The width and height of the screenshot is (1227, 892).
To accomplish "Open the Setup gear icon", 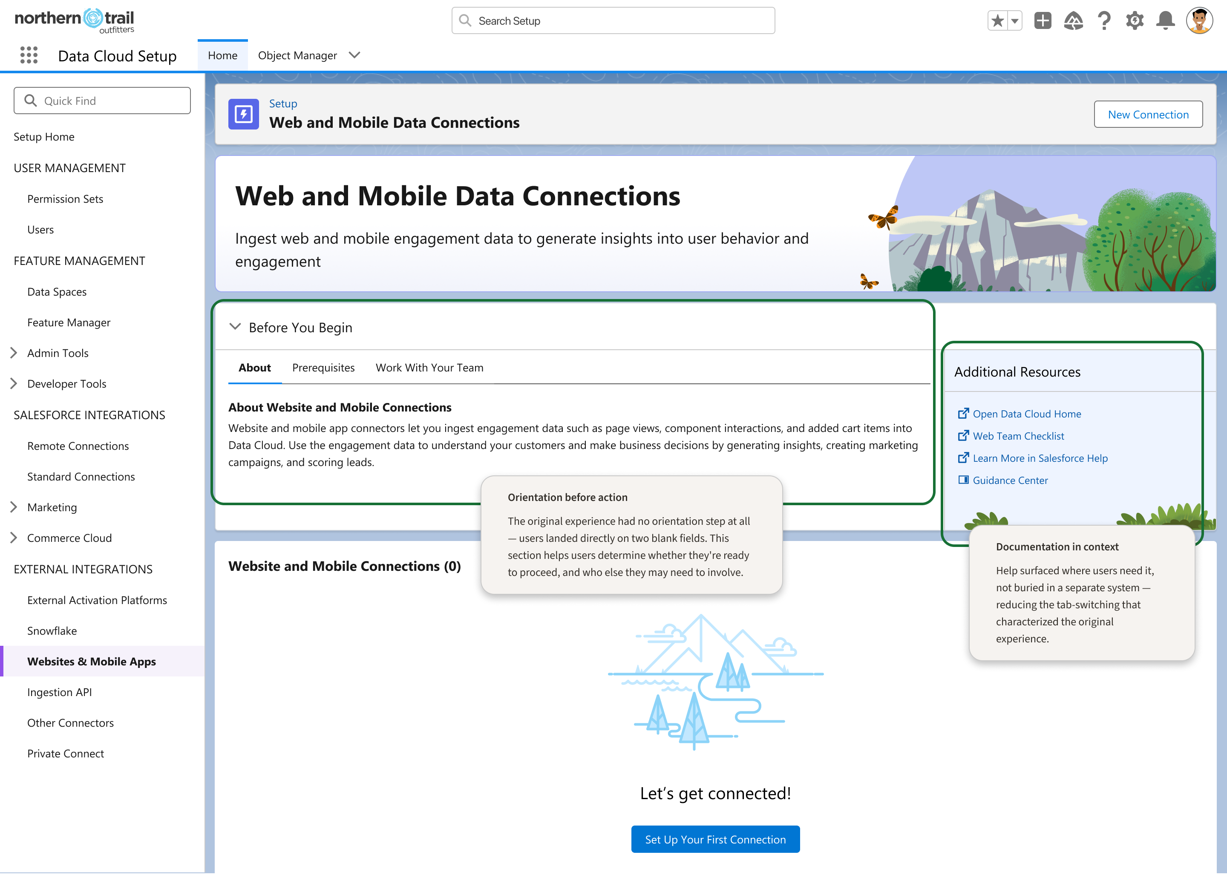I will click(x=1135, y=20).
